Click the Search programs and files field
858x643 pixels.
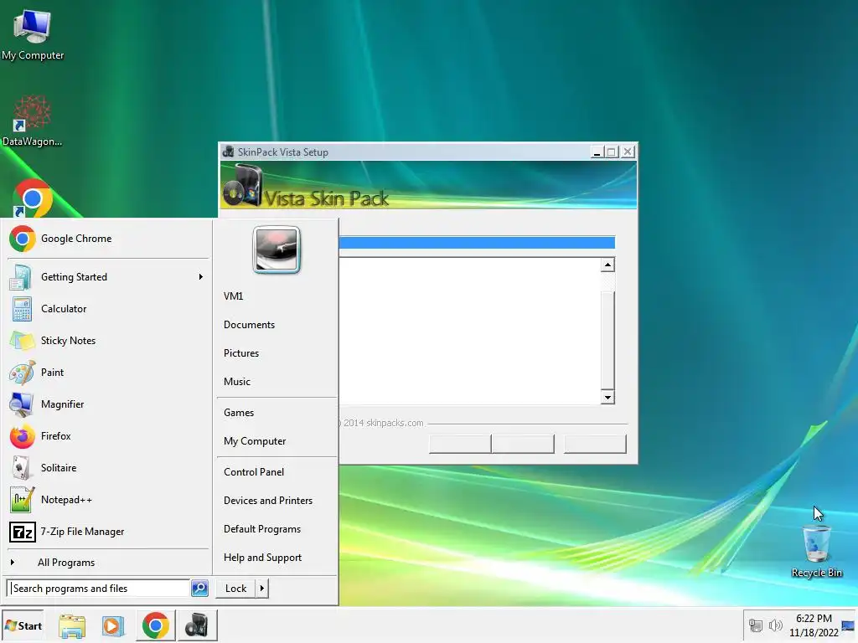click(x=99, y=589)
